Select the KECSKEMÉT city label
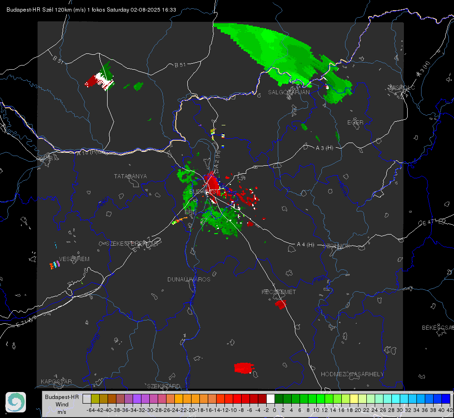The width and height of the screenshot is (454, 418). [x=279, y=292]
